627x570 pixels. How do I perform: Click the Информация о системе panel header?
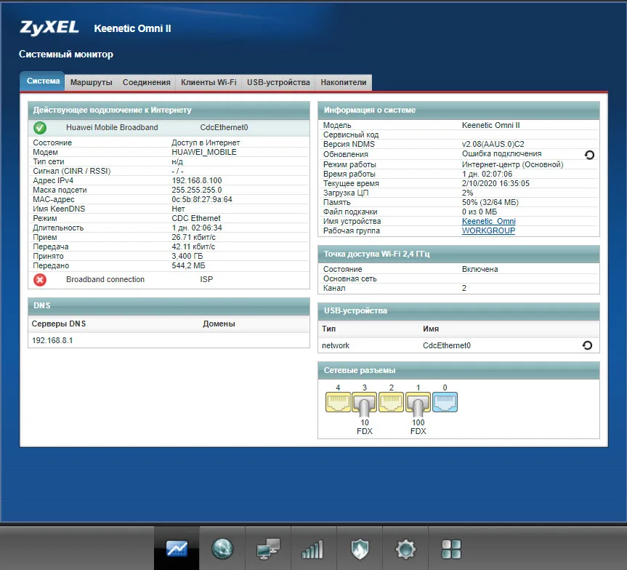[458, 110]
